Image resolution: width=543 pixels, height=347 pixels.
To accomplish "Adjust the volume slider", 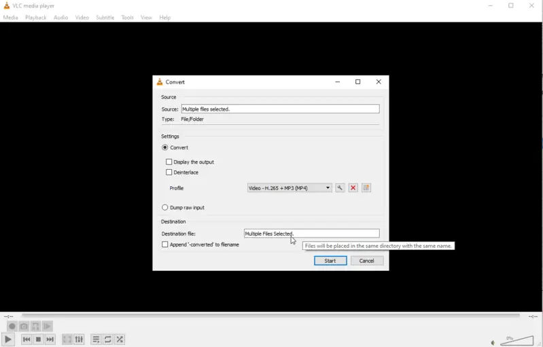I will [x=516, y=341].
